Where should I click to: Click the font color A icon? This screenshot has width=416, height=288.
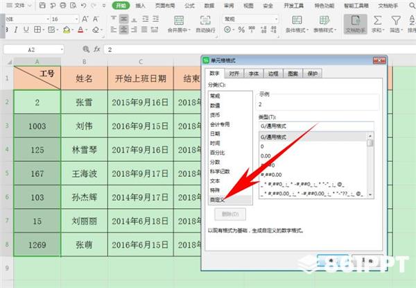(80, 30)
